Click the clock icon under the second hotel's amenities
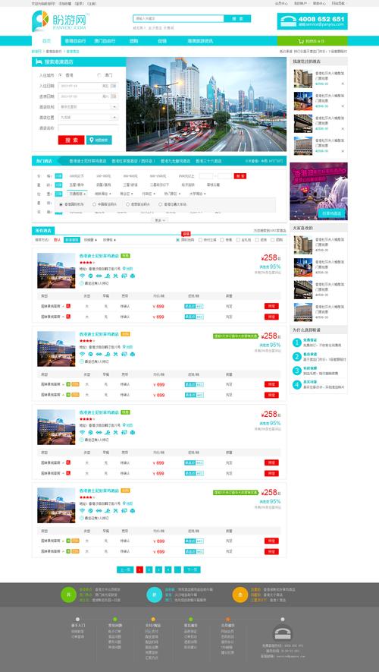 pyautogui.click(x=82, y=361)
